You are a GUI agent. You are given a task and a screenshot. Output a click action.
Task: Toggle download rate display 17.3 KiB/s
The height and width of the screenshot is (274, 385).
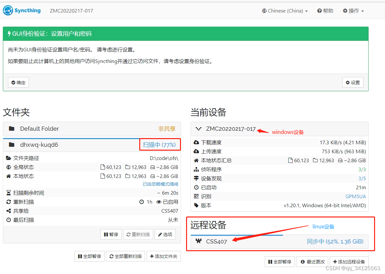343,143
